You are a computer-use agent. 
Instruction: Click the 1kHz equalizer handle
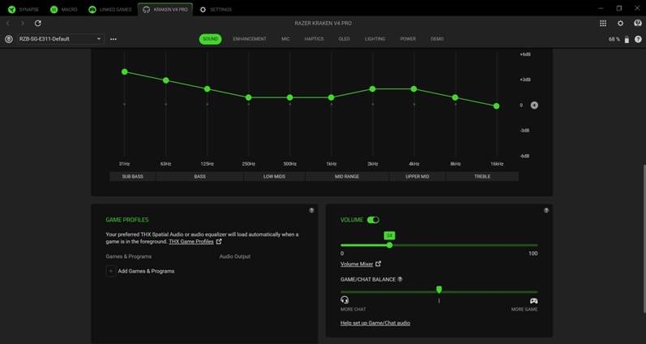coord(332,97)
